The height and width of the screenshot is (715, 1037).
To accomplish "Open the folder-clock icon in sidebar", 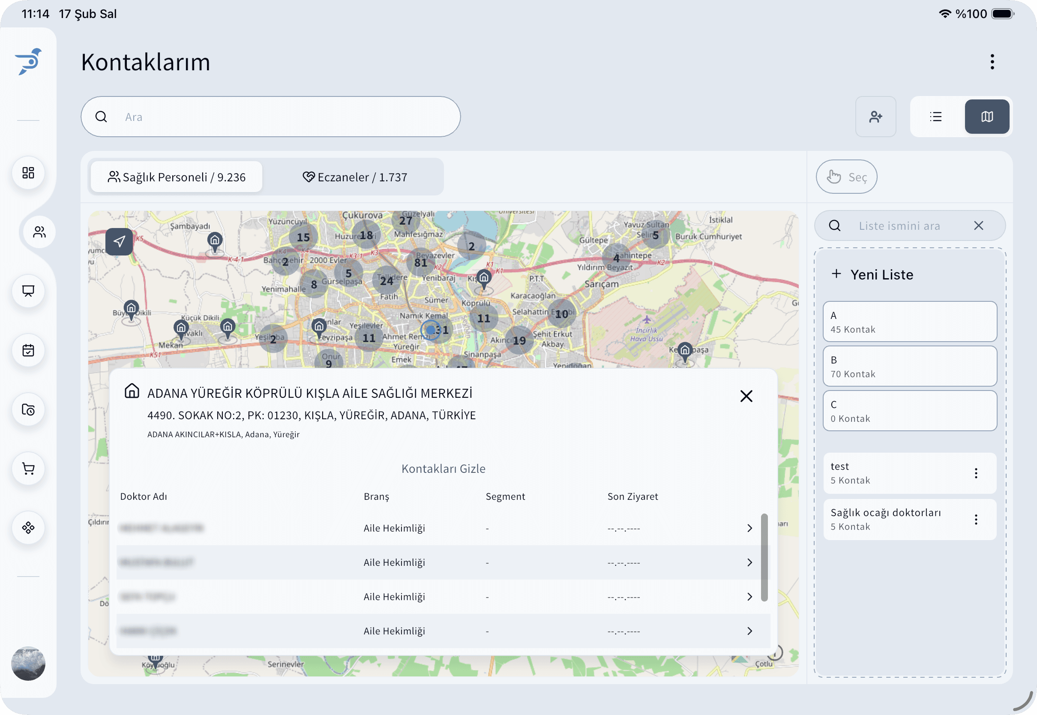I will point(28,409).
